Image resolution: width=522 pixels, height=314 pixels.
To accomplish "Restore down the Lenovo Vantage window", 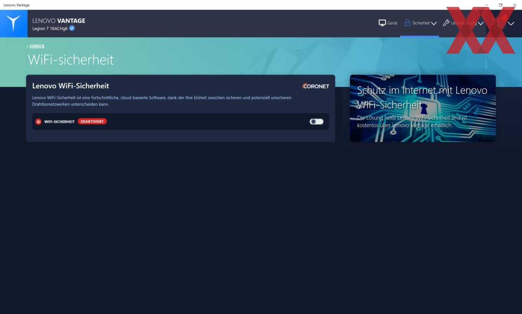I will (501, 5).
